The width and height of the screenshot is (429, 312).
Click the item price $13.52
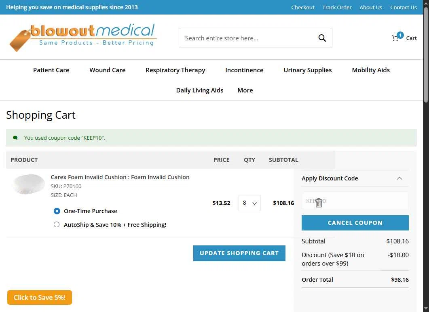tap(221, 203)
